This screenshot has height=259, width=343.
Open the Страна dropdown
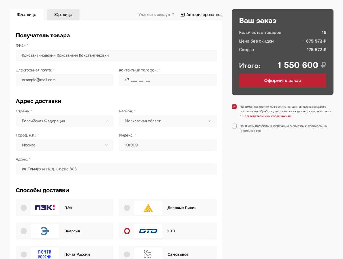(64, 121)
